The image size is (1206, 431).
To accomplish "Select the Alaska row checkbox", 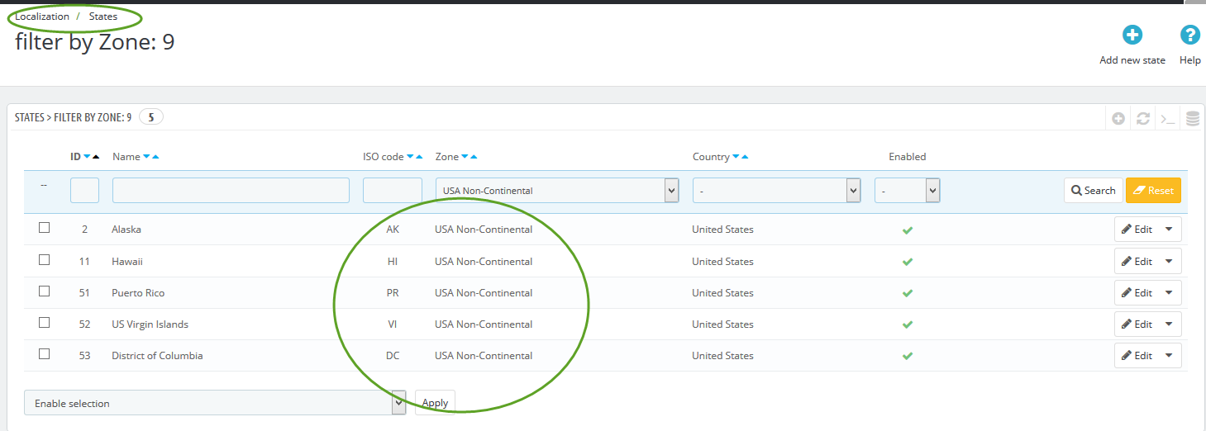I will [x=45, y=228].
